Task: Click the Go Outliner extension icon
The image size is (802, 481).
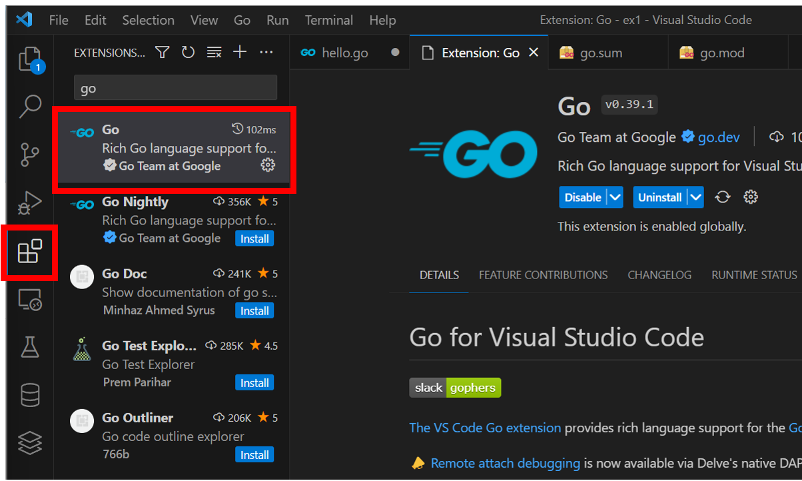Action: click(82, 420)
